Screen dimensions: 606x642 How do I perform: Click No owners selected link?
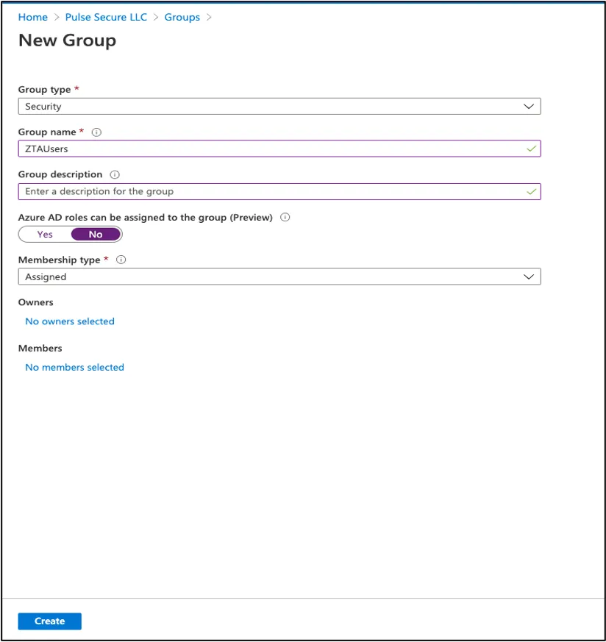click(x=70, y=321)
